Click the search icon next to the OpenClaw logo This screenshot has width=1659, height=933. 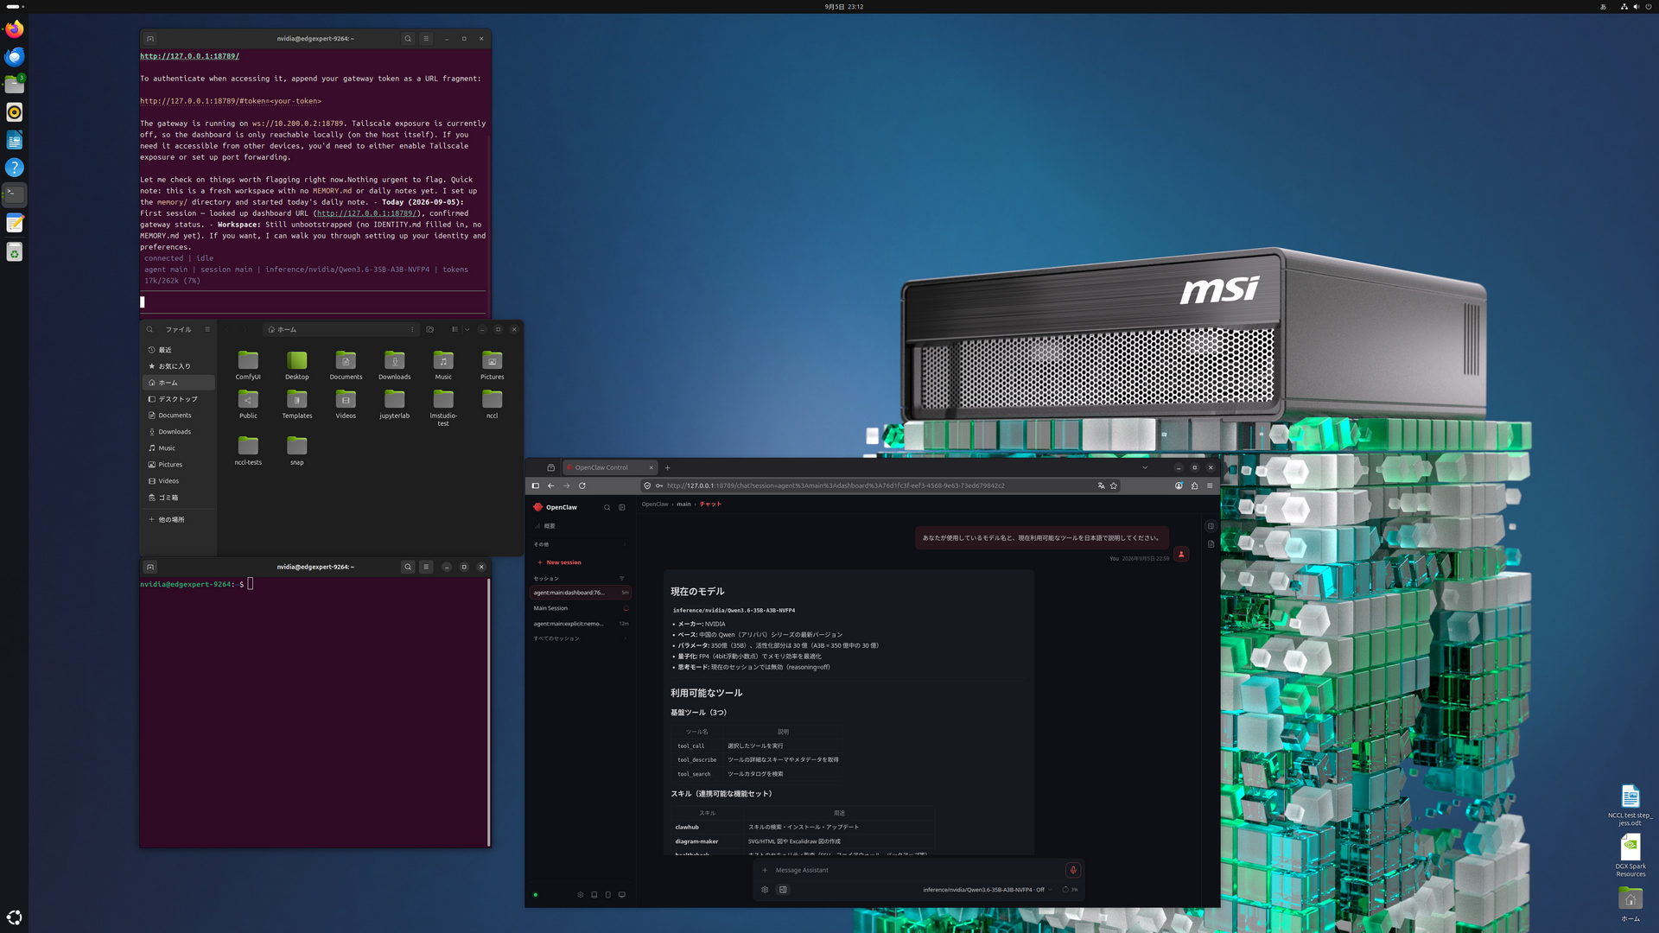tap(607, 507)
